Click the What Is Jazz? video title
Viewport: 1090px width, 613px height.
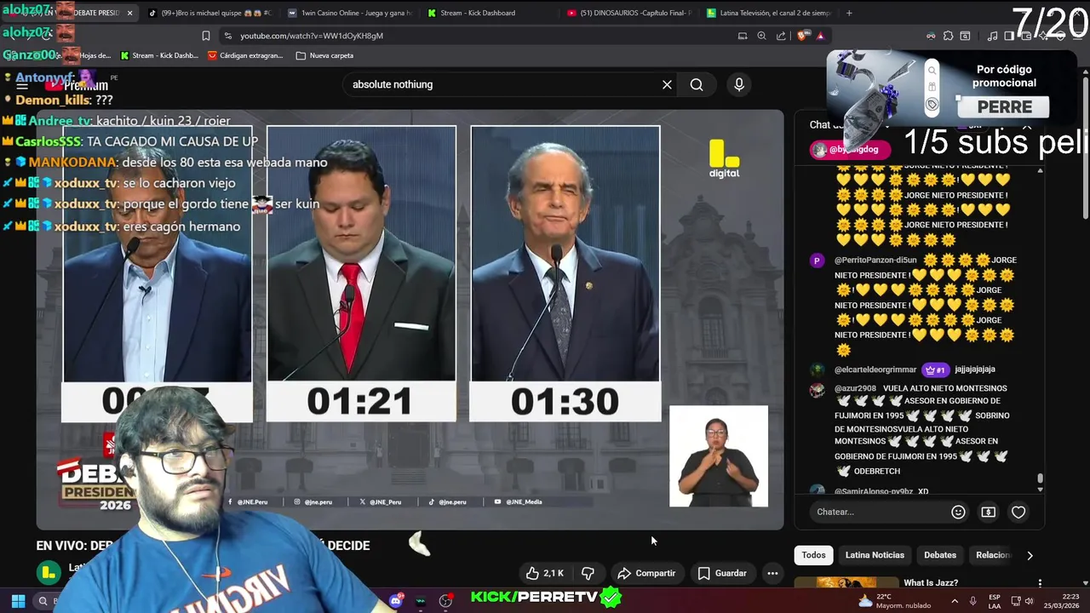931,583
